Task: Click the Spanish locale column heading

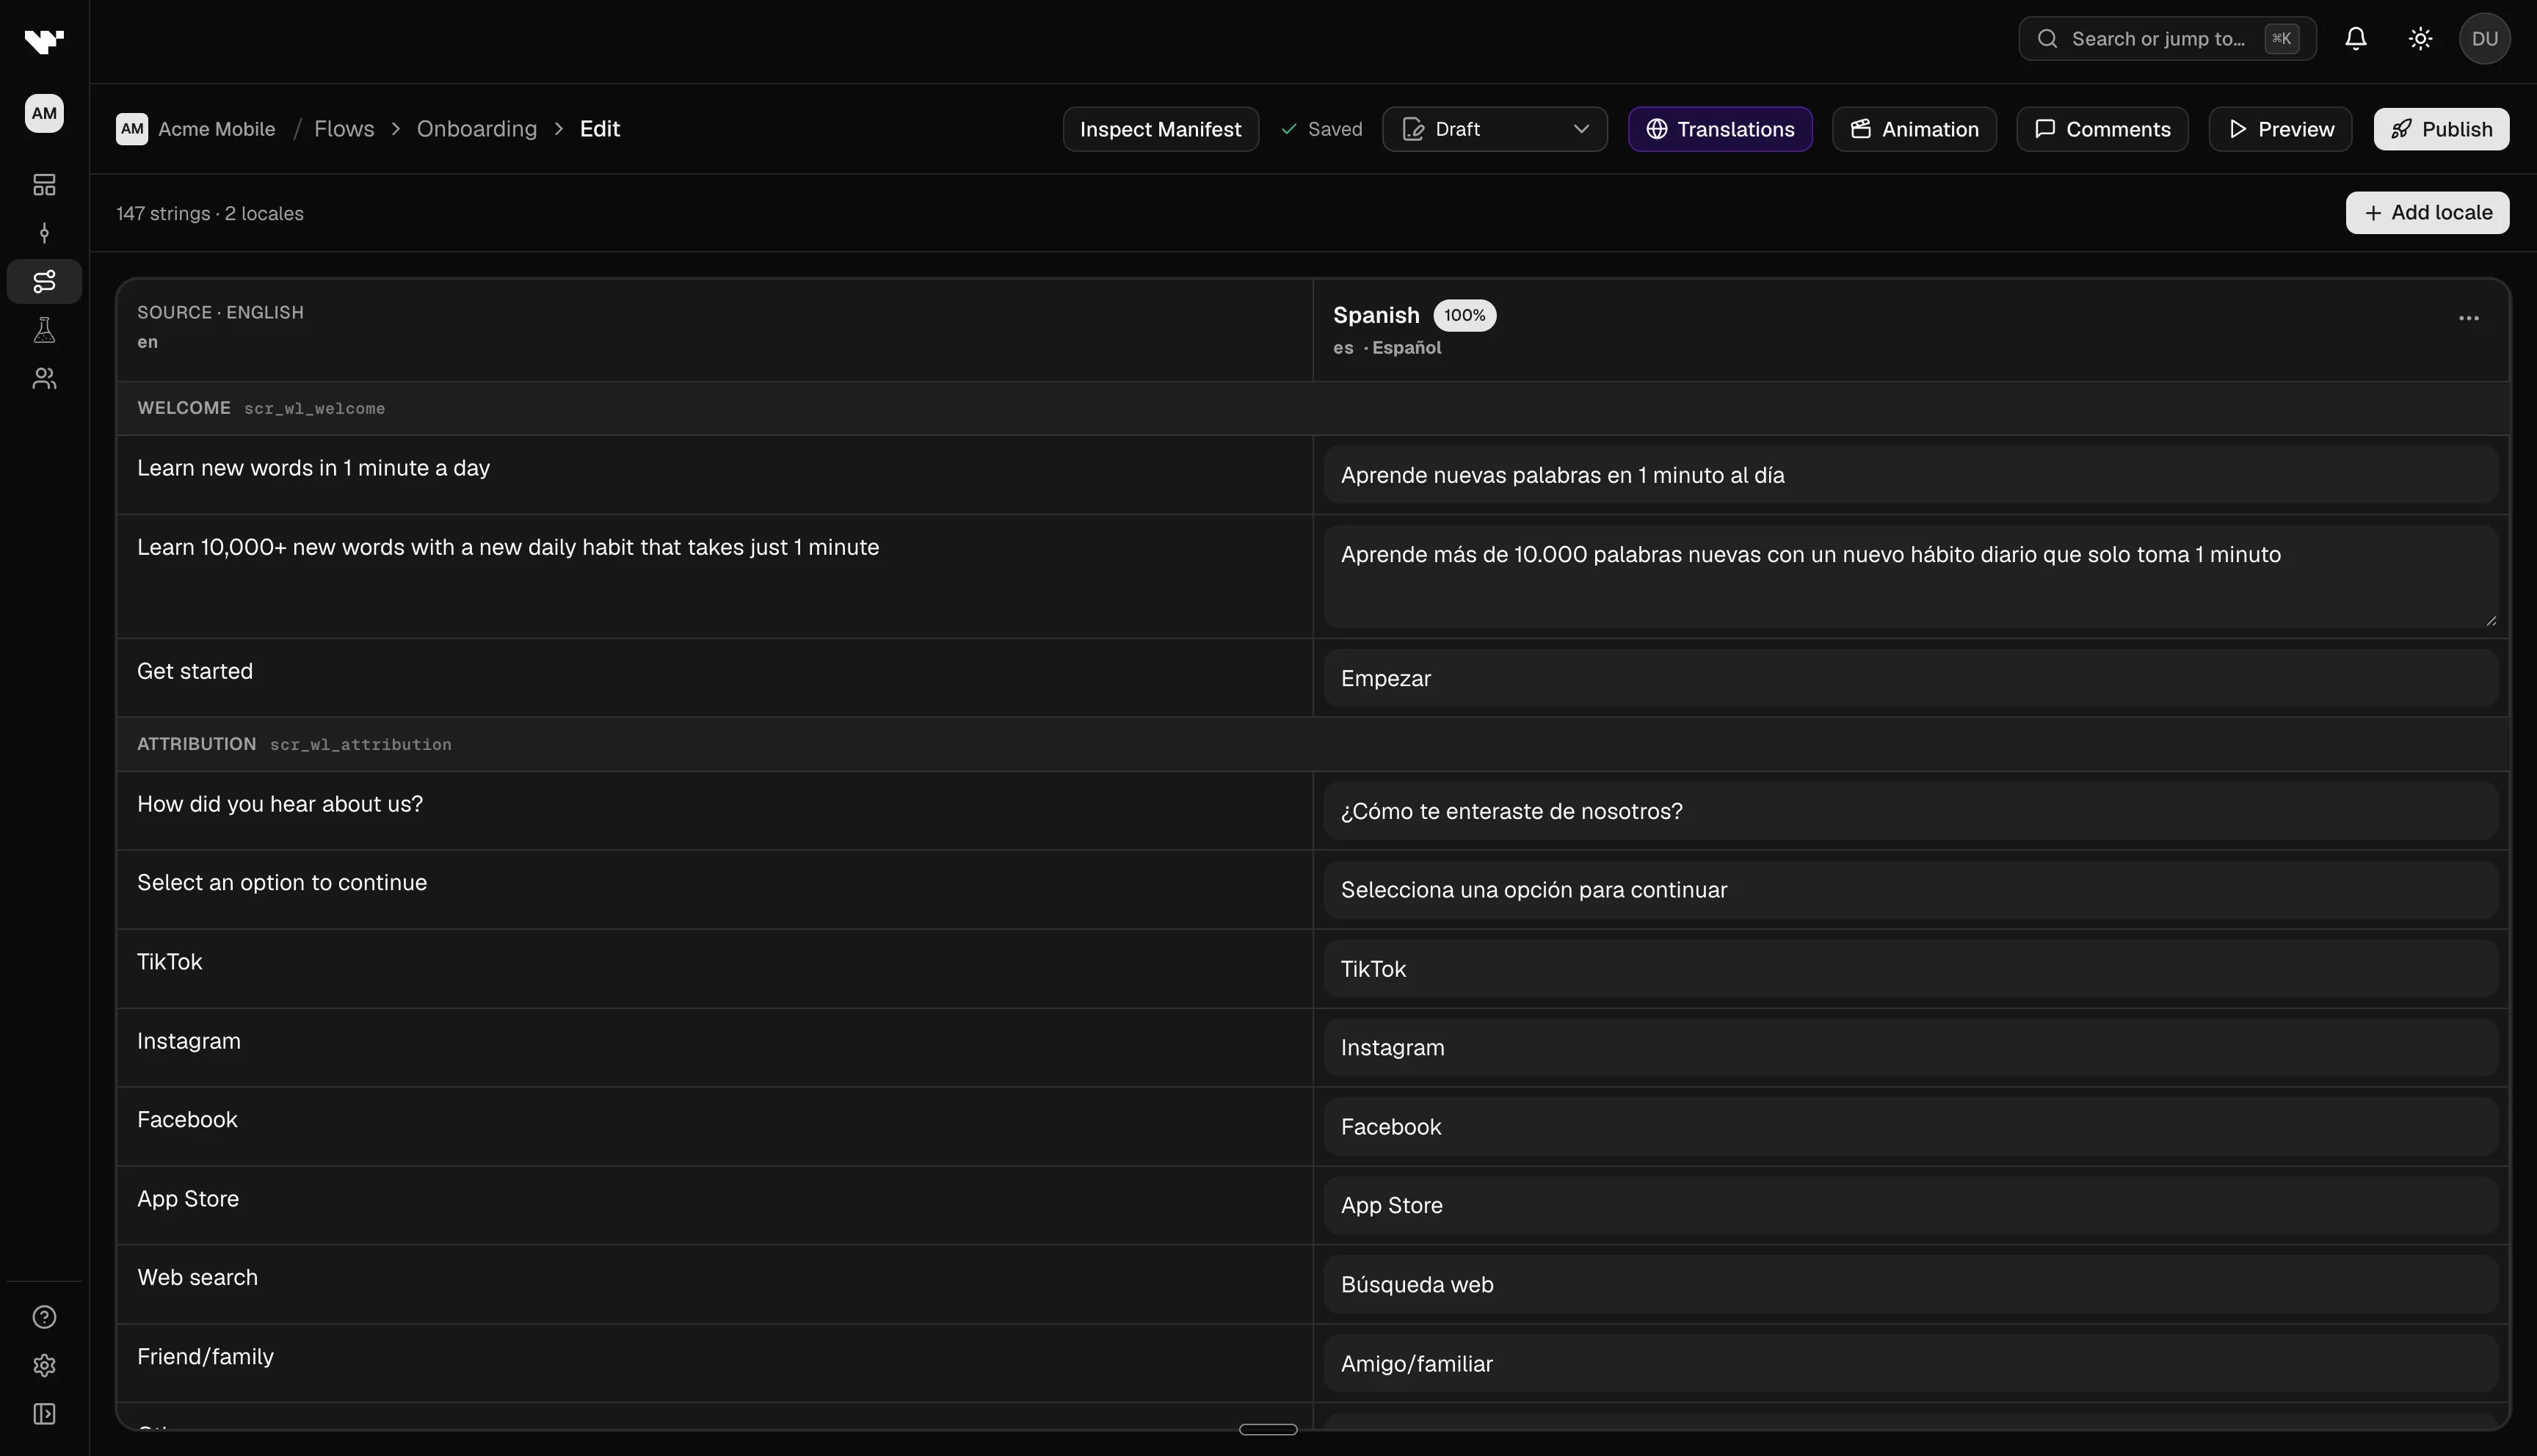Action: coord(1376,315)
